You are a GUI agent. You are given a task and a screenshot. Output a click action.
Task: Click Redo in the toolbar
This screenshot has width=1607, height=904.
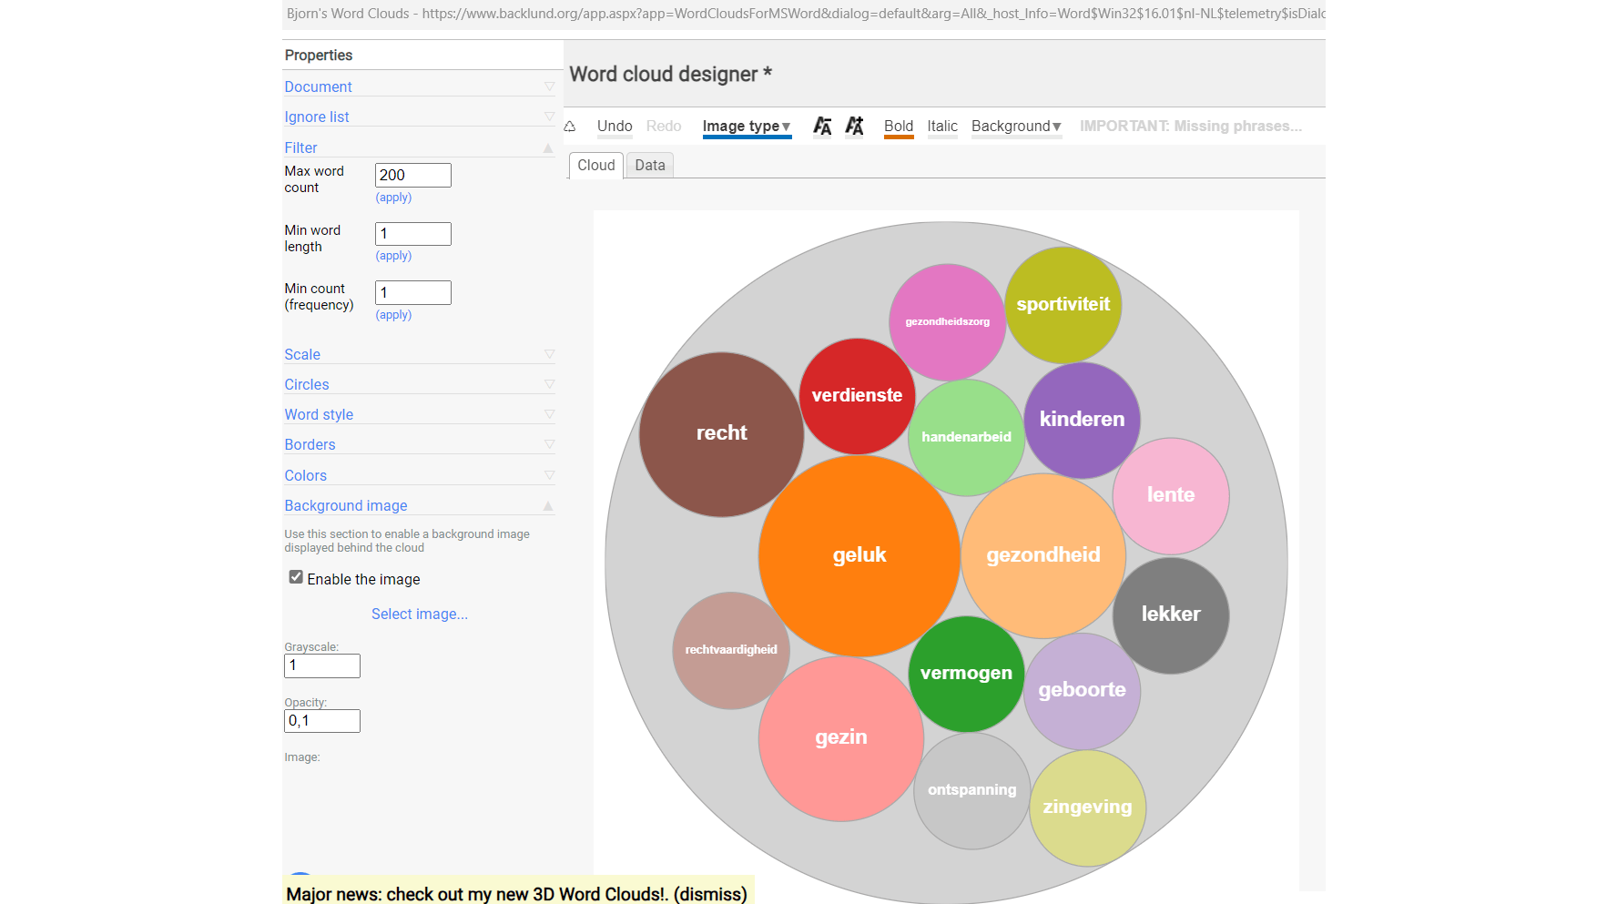click(664, 127)
